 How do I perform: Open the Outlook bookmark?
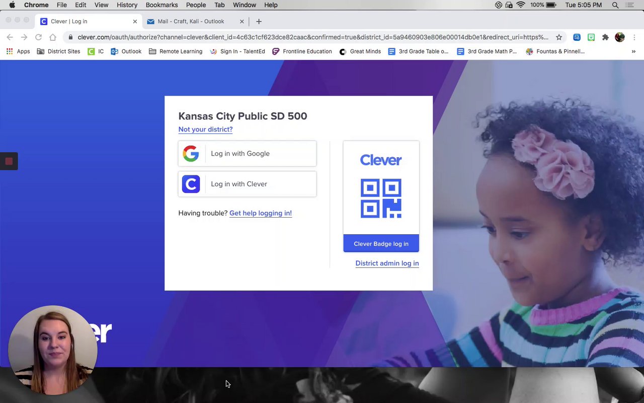coord(126,51)
